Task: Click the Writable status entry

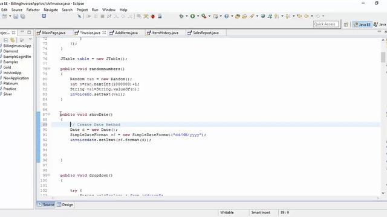Action: [x=227, y=212]
